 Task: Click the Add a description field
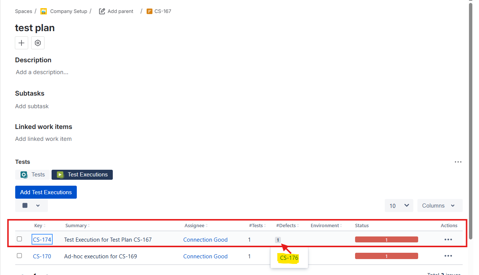pos(42,72)
